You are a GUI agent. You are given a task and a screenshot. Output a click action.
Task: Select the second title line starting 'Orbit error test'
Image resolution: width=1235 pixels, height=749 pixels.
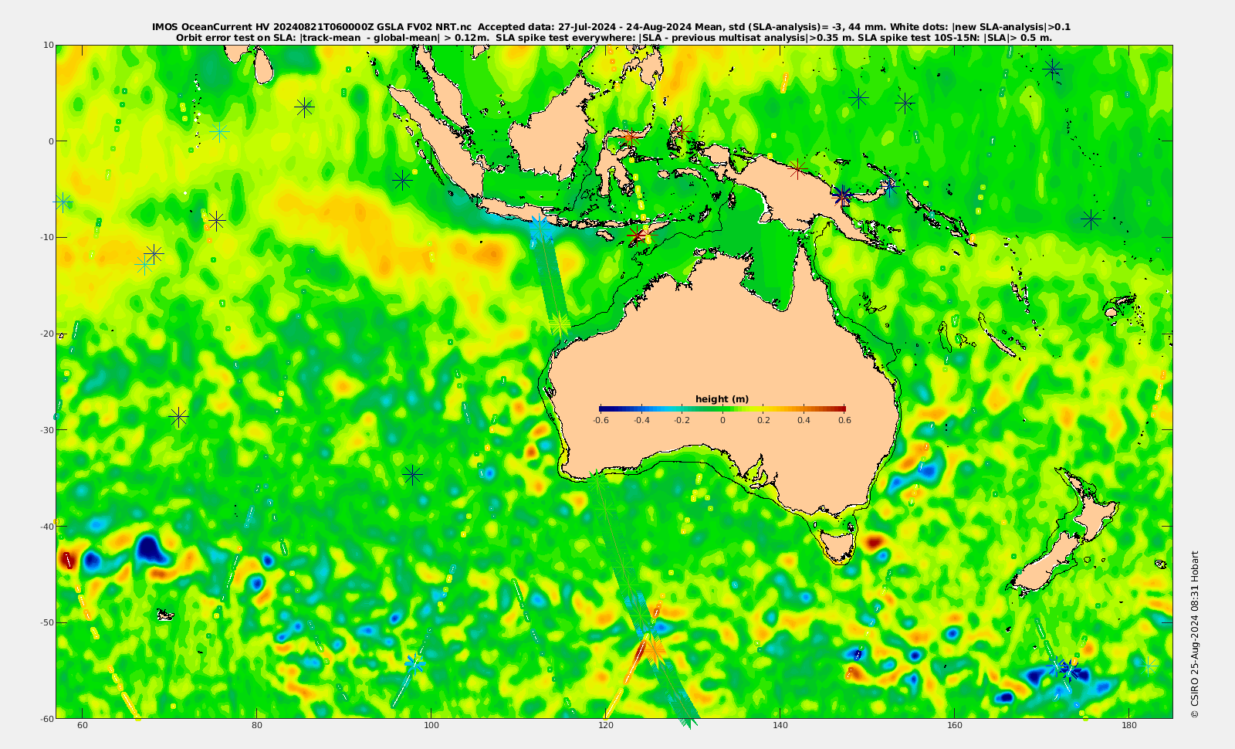(614, 37)
